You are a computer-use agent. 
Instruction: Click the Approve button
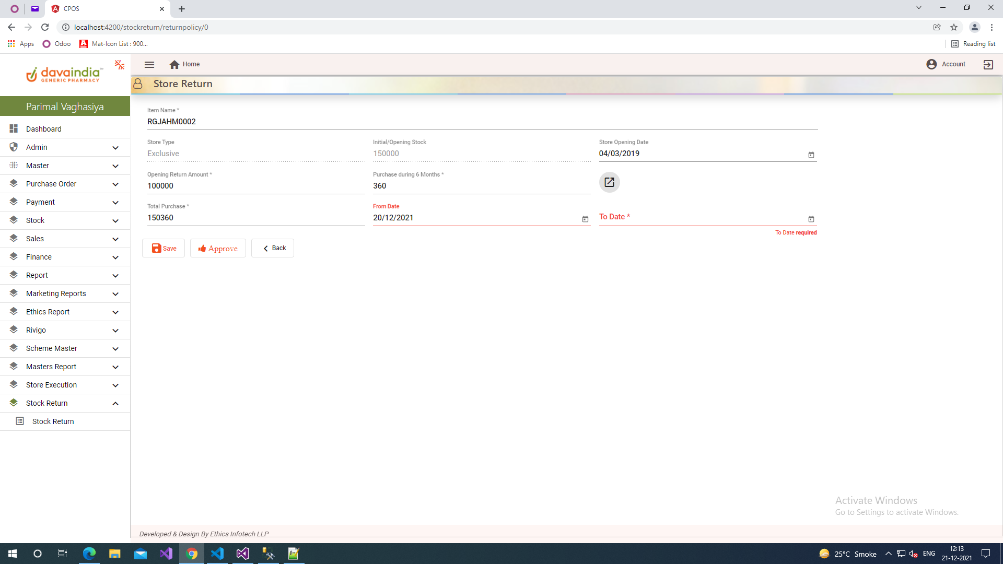pyautogui.click(x=218, y=248)
